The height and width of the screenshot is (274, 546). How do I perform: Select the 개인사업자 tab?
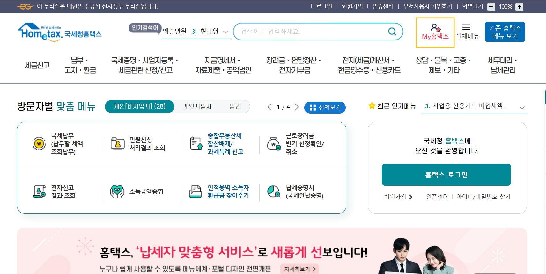coord(197,106)
